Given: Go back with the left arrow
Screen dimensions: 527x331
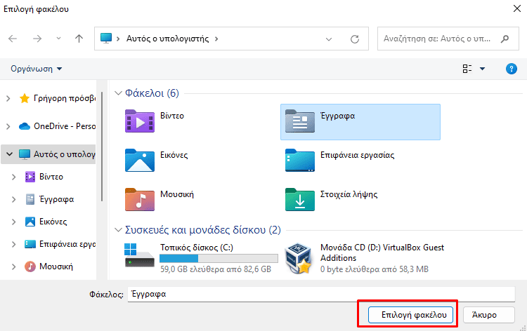Looking at the screenshot, I should pos(13,39).
